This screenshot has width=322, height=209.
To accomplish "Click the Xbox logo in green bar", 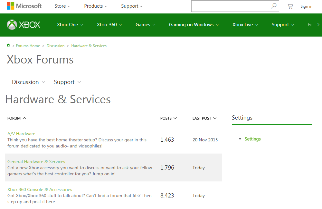I will click(x=24, y=25).
